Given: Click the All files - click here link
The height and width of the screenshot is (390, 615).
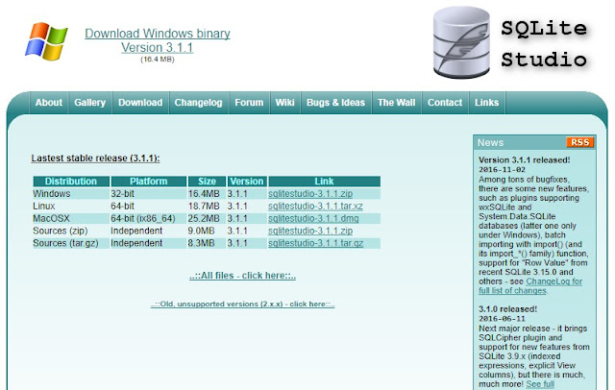Looking at the screenshot, I should pos(242,276).
